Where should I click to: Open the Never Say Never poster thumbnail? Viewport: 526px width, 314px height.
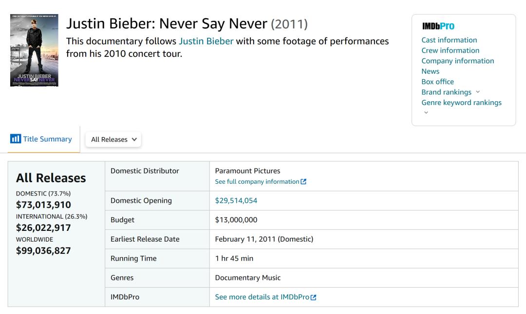tap(34, 50)
